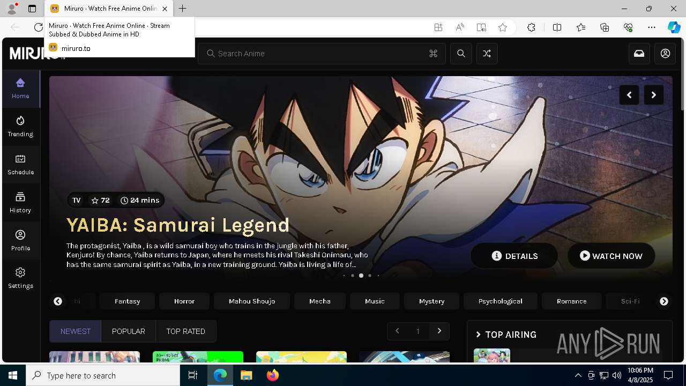The width and height of the screenshot is (686, 386).
Task: Open the user account icon in header
Action: point(665,54)
